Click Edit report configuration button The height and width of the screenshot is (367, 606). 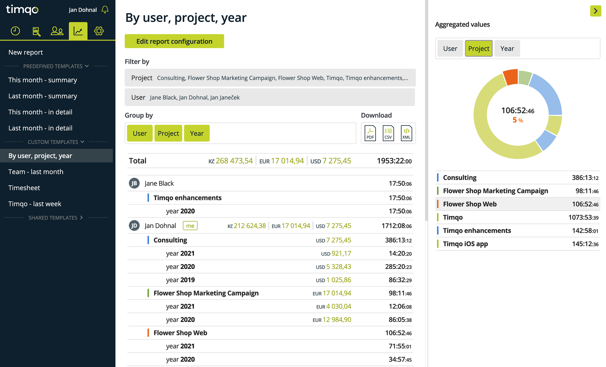click(x=174, y=41)
